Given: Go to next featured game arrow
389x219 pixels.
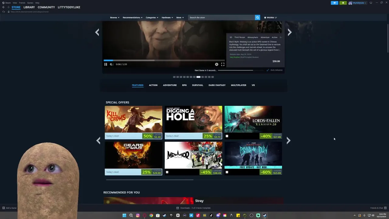Looking at the screenshot, I should (290, 32).
